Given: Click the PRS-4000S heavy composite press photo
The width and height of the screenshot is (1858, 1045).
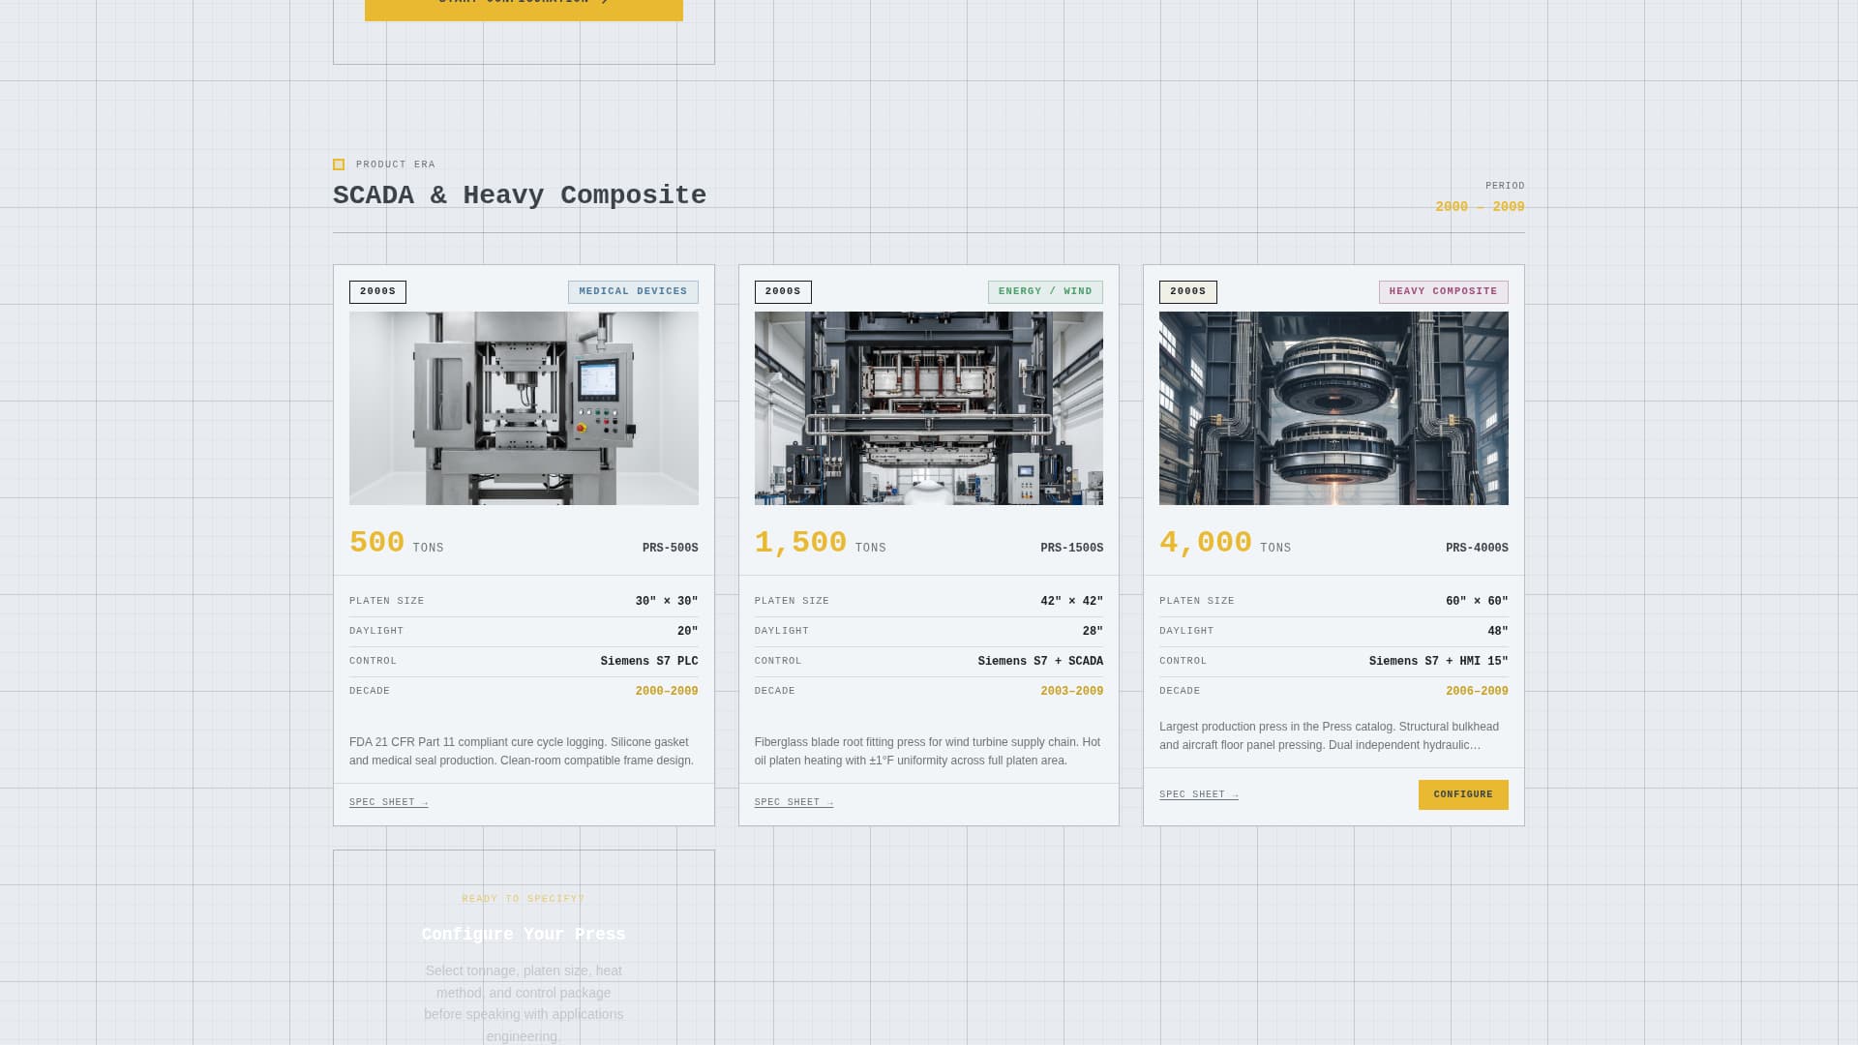Looking at the screenshot, I should (1334, 407).
